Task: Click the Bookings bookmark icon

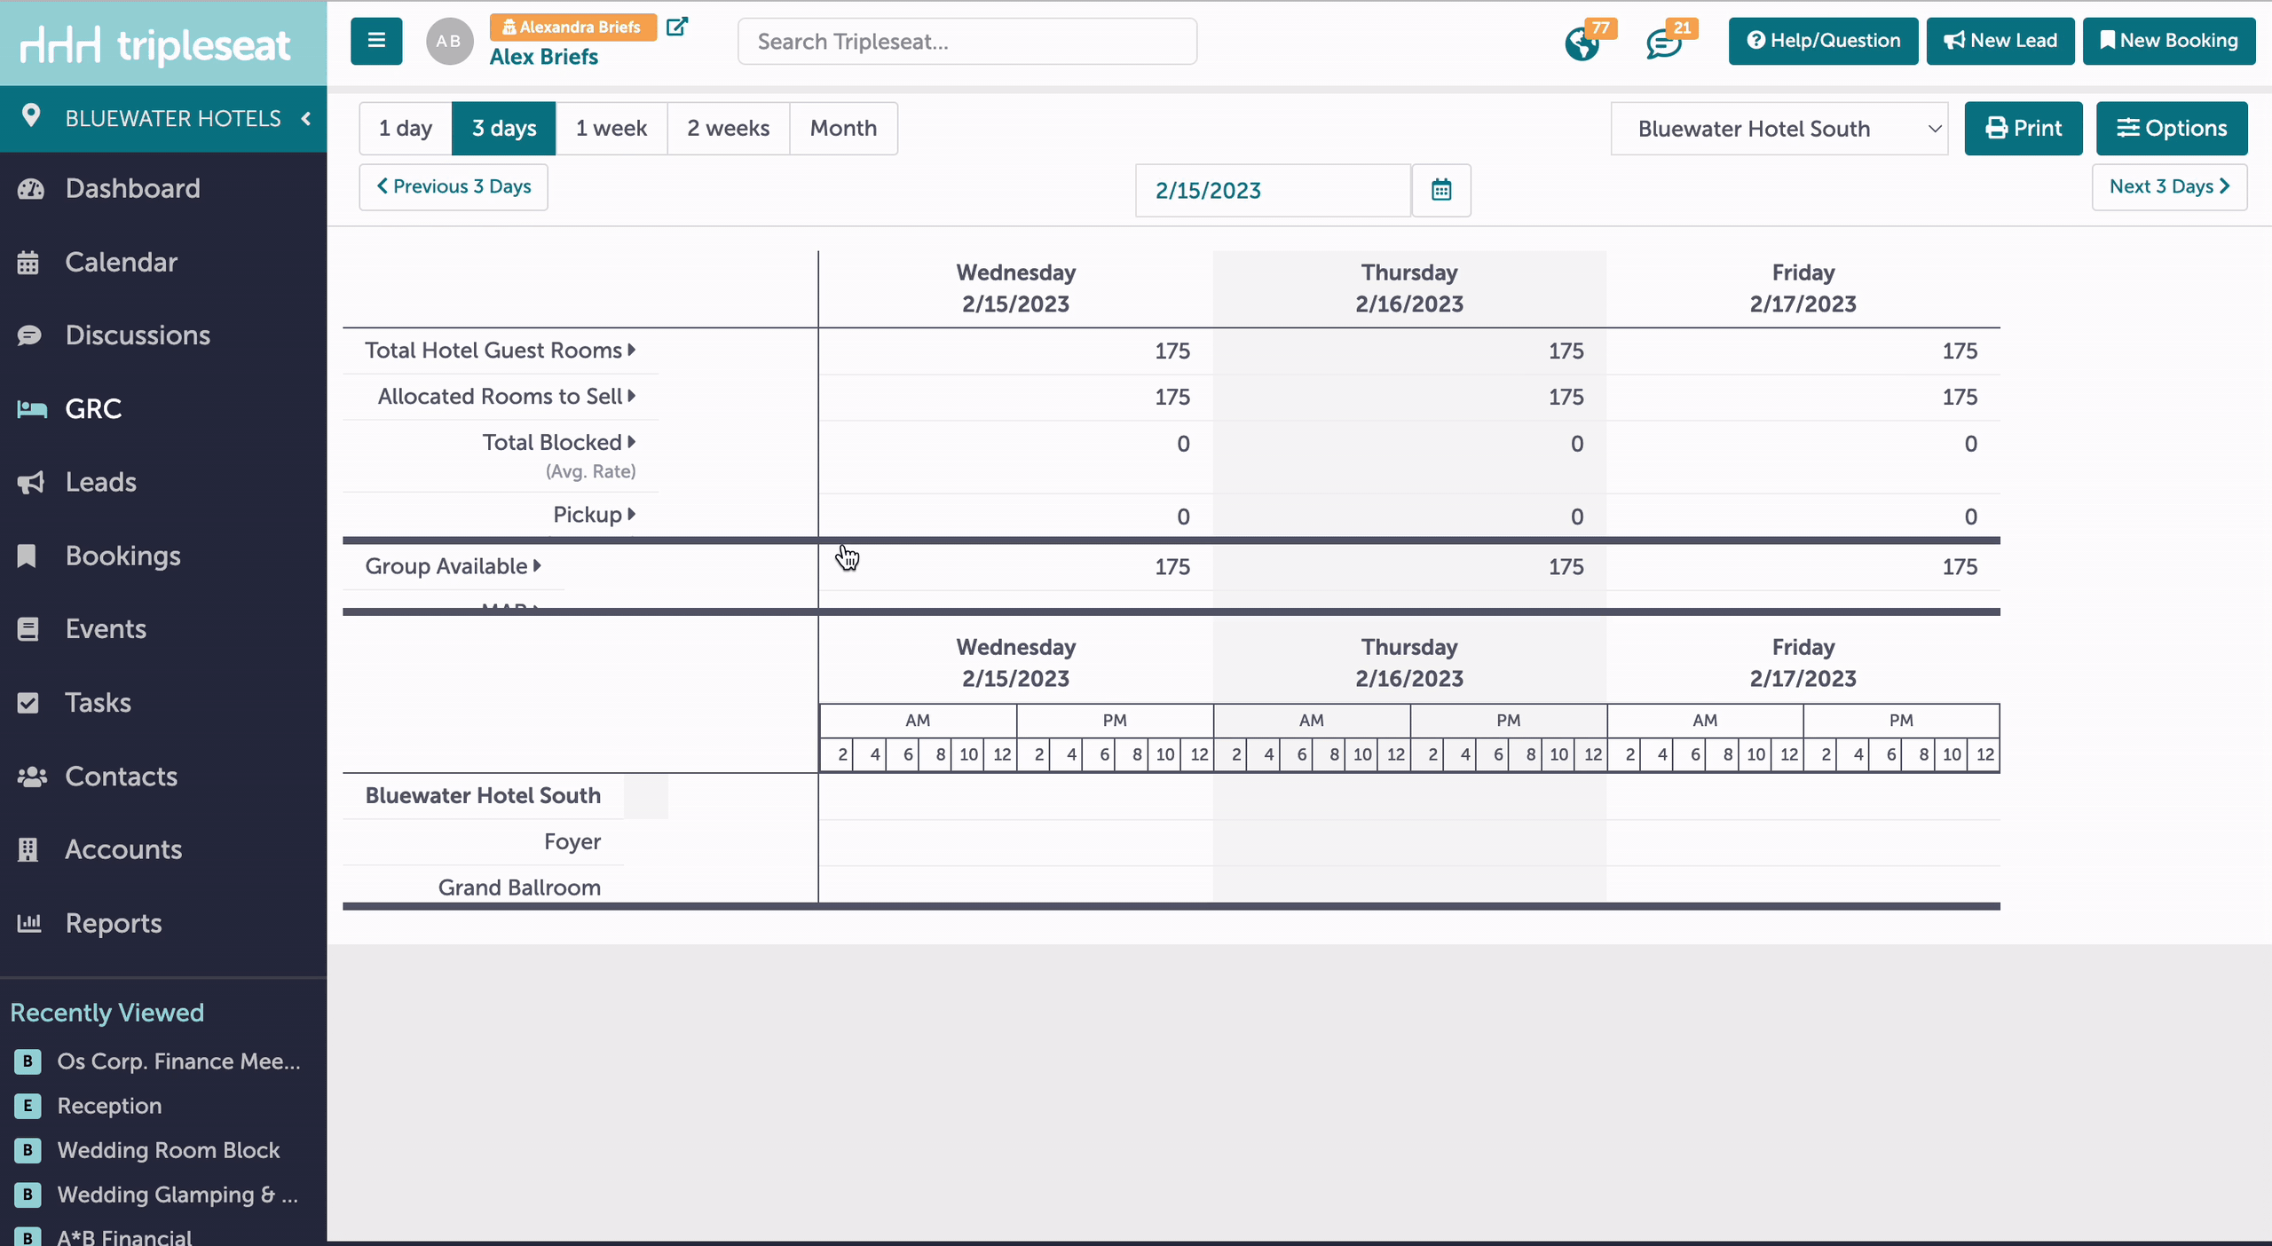Action: click(28, 556)
